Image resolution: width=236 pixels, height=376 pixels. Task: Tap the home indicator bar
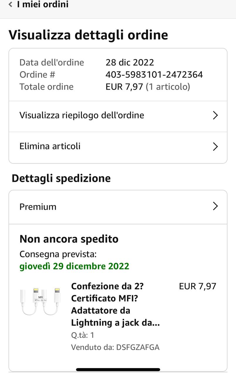click(118, 370)
